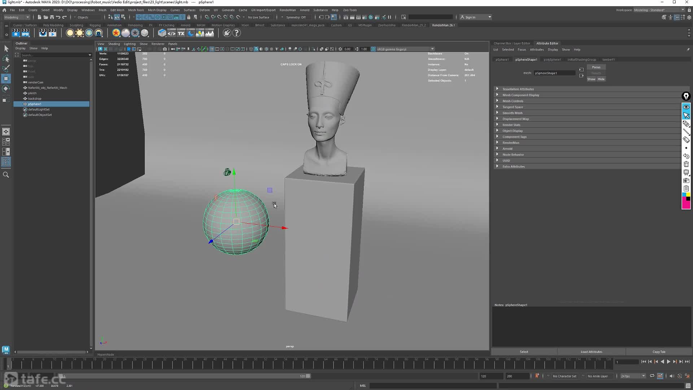
Task: Set a bookmark with the timeline bookmark icon
Action: point(537,376)
